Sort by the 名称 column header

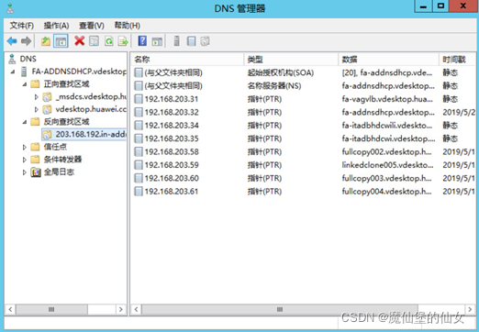pyautogui.click(x=187, y=60)
